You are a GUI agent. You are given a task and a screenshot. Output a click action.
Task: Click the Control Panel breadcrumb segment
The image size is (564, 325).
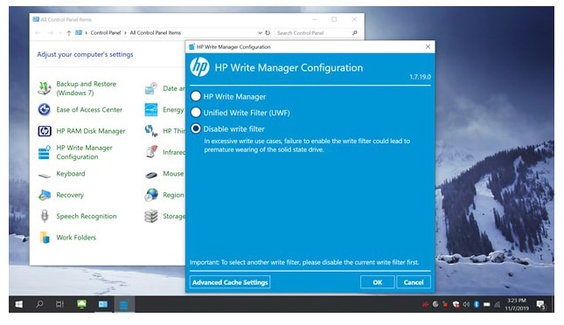click(106, 32)
